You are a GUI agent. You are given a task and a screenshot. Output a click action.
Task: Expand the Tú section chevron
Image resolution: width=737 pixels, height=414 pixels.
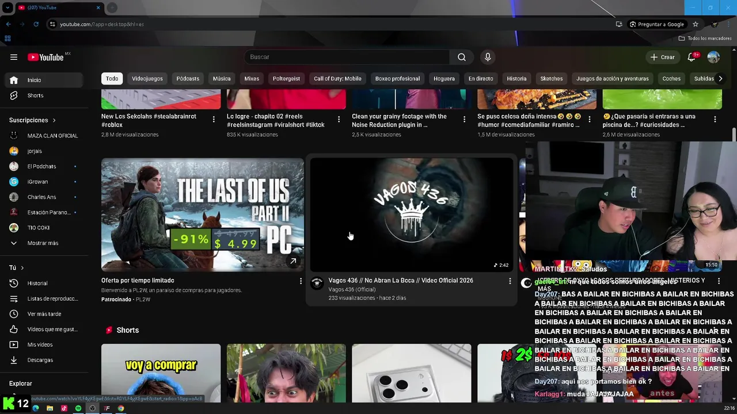point(22,268)
